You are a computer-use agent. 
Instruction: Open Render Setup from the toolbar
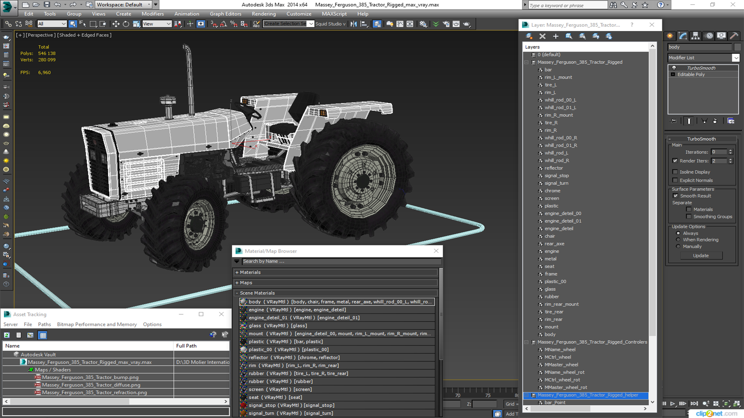click(446, 24)
